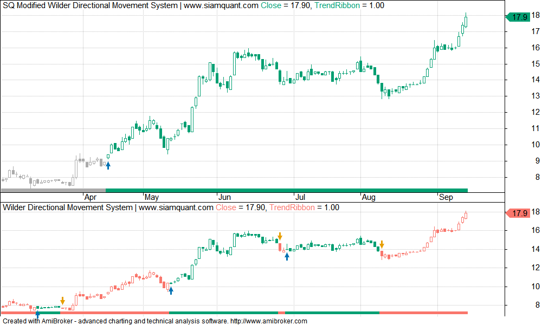Click the blue buy arrow in mid-May lower chart

[171, 291]
